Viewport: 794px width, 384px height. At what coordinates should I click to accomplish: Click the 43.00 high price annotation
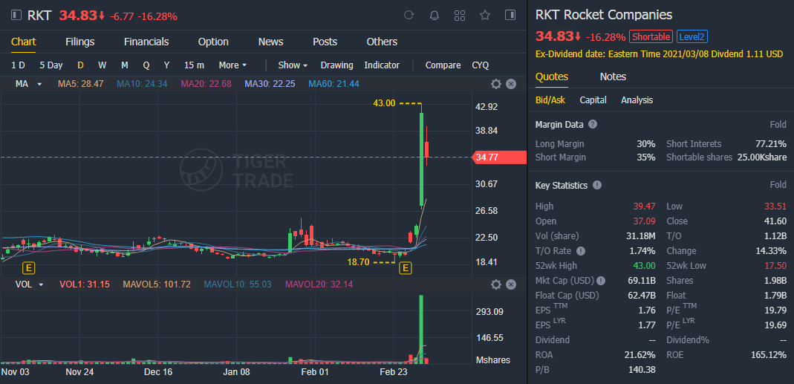point(384,102)
